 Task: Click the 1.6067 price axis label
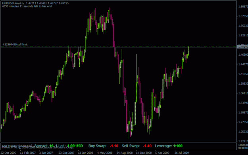[243, 6]
